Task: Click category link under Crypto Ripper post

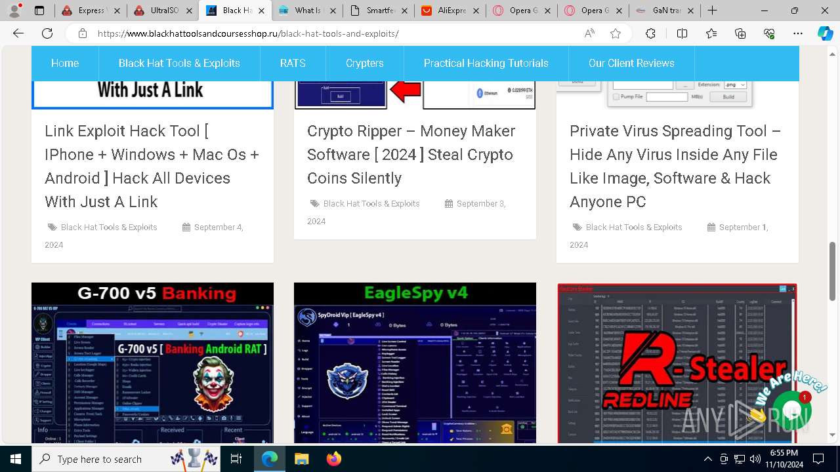Action: (x=371, y=203)
